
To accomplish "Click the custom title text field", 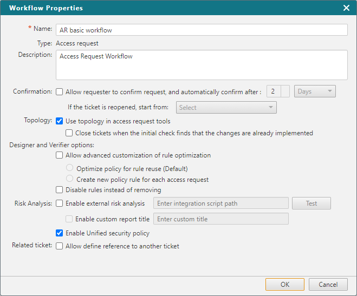I will (221, 219).
